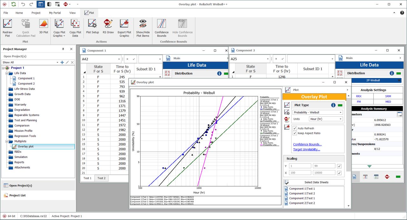Add a project with the plus icon
407x220 pixels.
point(62,62)
